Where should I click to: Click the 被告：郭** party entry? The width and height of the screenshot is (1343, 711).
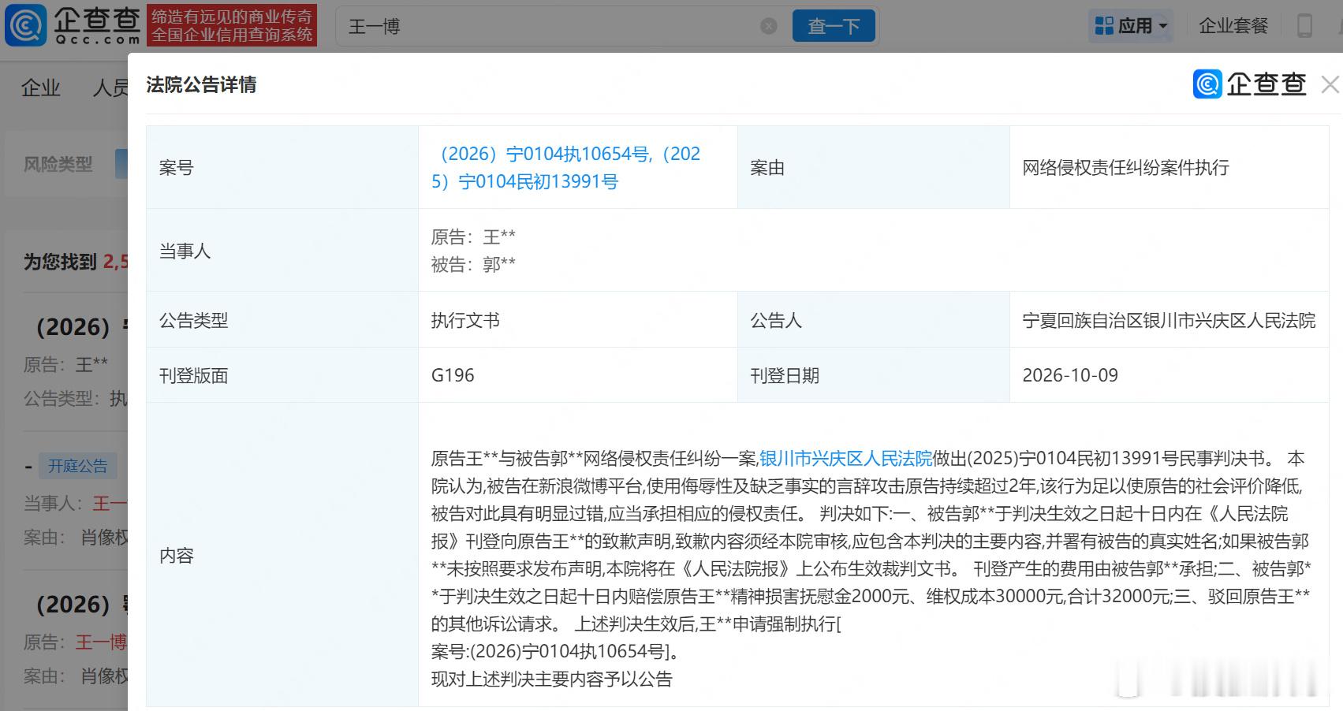(x=473, y=264)
